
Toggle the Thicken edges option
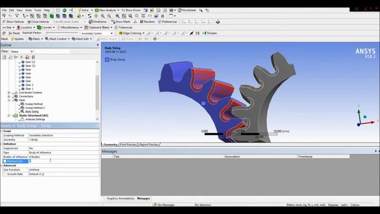210,33
